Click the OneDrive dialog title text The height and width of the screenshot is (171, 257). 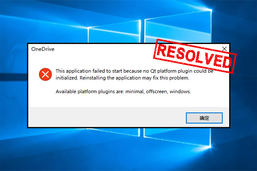click(43, 49)
